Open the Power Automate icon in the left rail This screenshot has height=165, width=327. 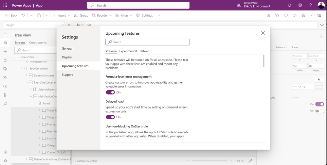[x=5, y=78]
